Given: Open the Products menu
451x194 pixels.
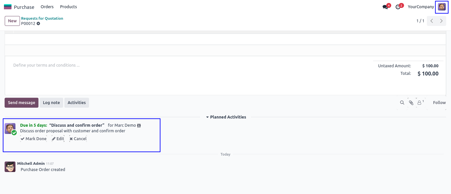Looking at the screenshot, I should [x=68, y=7].
